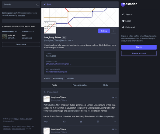The image size is (160, 134).
Task: View the 1 Follower list
Action: 70,79
